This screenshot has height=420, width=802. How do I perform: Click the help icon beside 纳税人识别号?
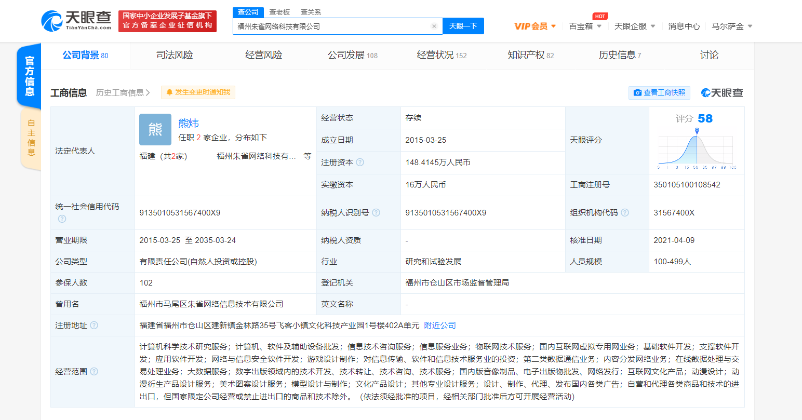376,213
